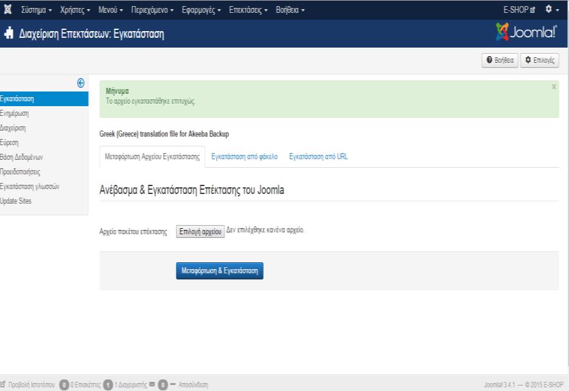Screen dimensions: 569x391
Task: Open the gear user settings dropdown
Action: pyautogui.click(x=552, y=9)
